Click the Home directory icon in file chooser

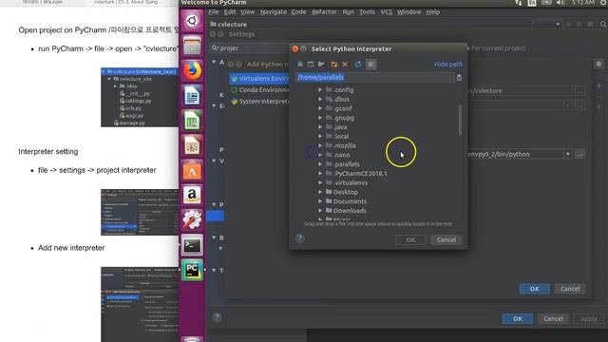(x=300, y=64)
